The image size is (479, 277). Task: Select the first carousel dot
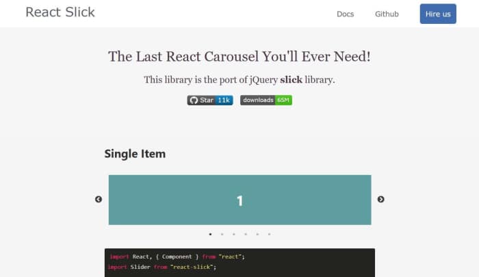(x=210, y=234)
